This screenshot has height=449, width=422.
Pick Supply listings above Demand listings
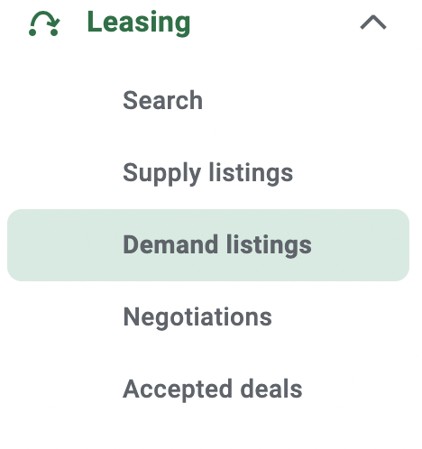pos(207,173)
